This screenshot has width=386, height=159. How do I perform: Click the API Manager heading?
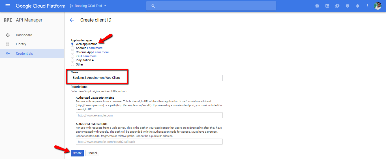click(x=29, y=20)
